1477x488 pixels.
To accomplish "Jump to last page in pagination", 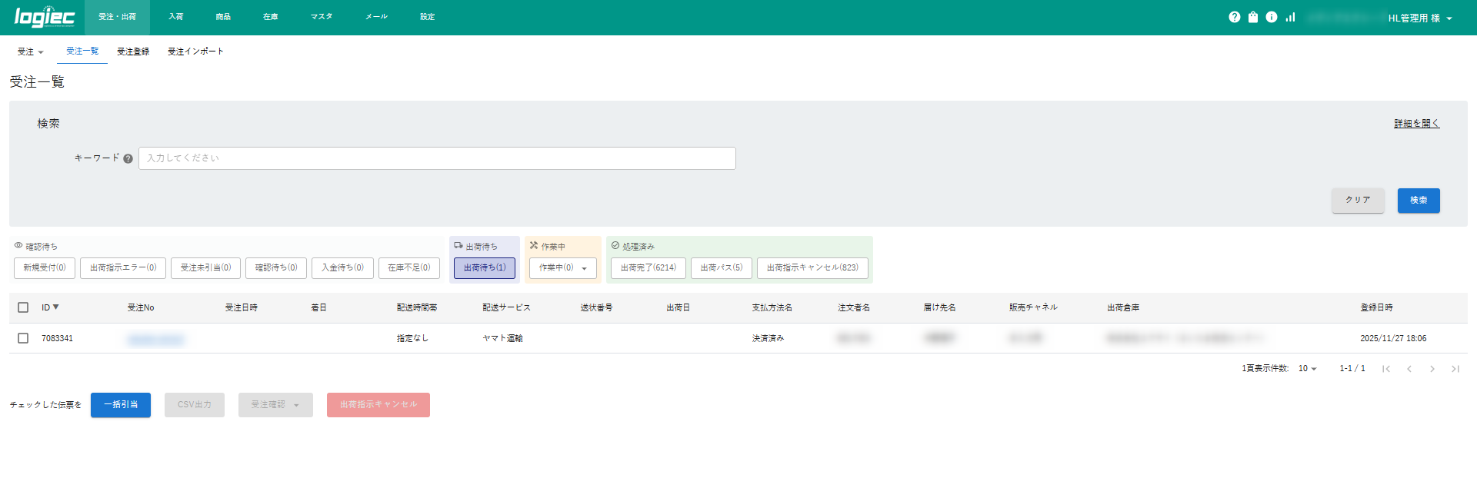I will click(1455, 369).
